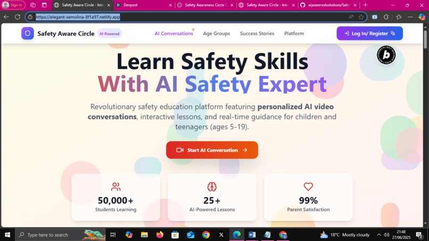Viewport: 429px width, 241px height.
Task: Click the Students Learning people icon
Action: [x=115, y=187]
